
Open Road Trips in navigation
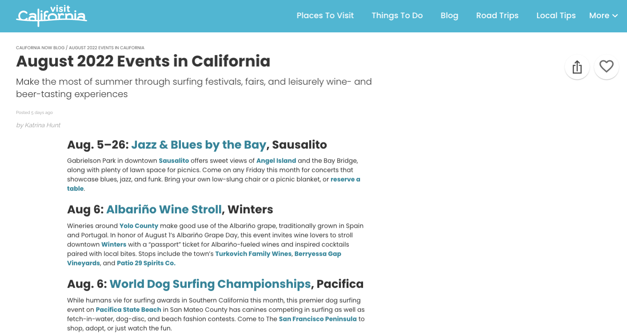point(497,16)
